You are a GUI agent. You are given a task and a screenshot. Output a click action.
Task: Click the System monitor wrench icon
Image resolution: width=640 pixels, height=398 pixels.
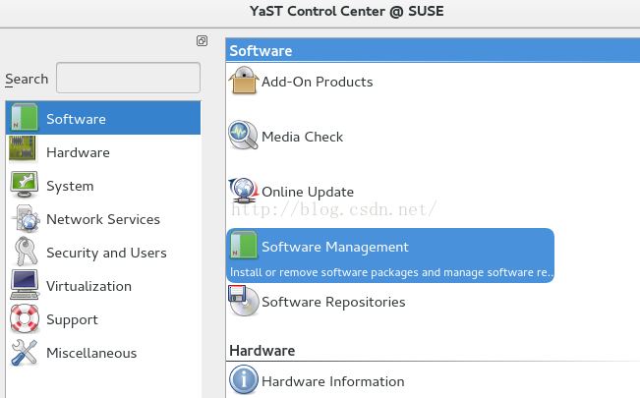(25, 185)
